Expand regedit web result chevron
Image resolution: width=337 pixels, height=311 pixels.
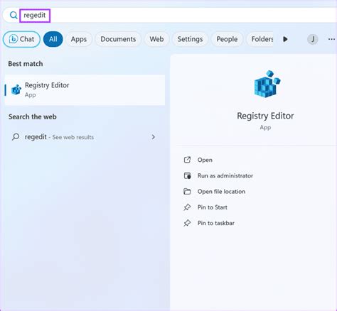[x=154, y=137]
